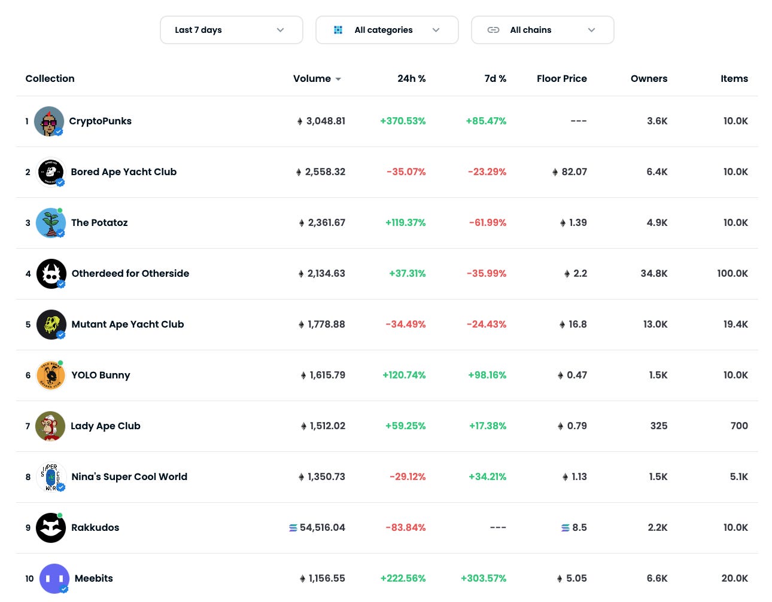
Task: Open Meebits collection link
Action: tap(94, 578)
